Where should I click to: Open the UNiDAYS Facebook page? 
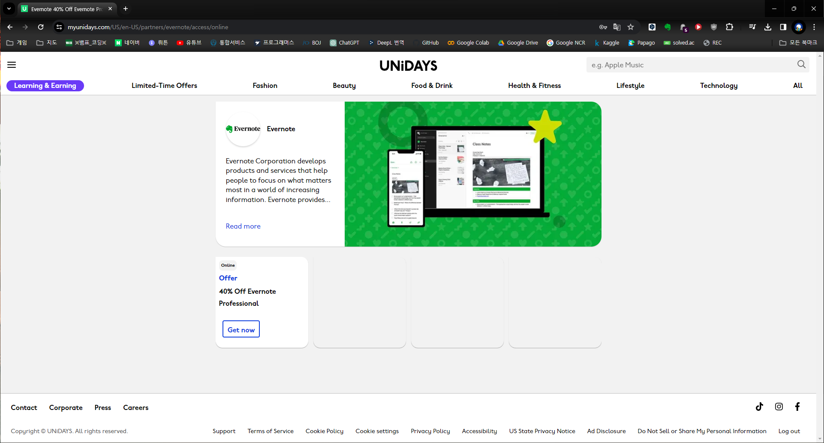coord(797,407)
